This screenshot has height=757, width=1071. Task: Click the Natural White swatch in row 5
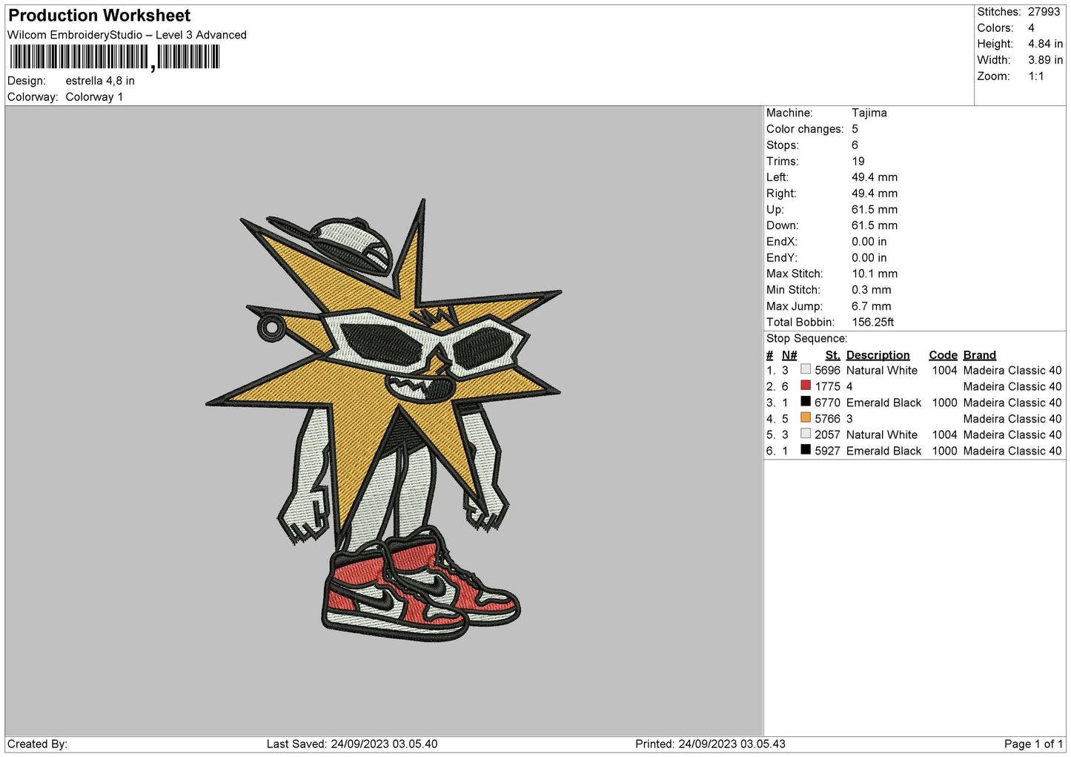(806, 434)
